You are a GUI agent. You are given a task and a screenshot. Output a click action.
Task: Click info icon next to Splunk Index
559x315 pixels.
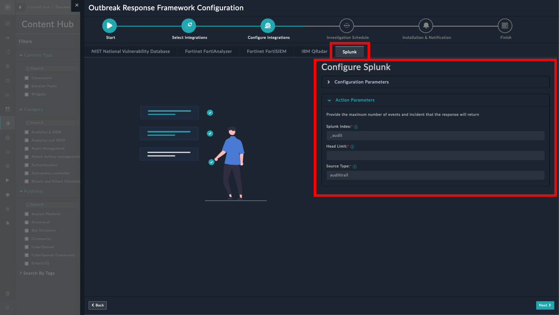356,127
